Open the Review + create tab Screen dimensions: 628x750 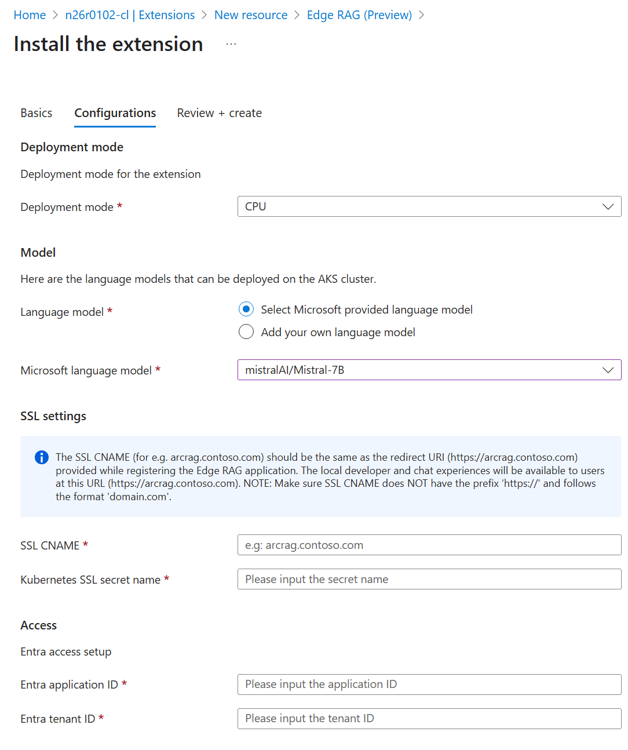219,113
